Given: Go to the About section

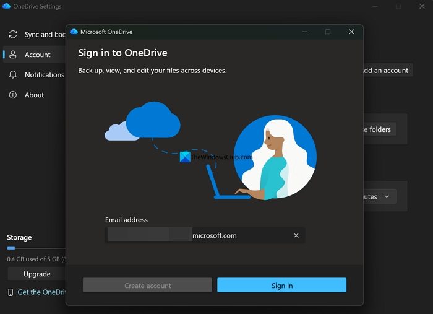Looking at the screenshot, I should point(35,95).
